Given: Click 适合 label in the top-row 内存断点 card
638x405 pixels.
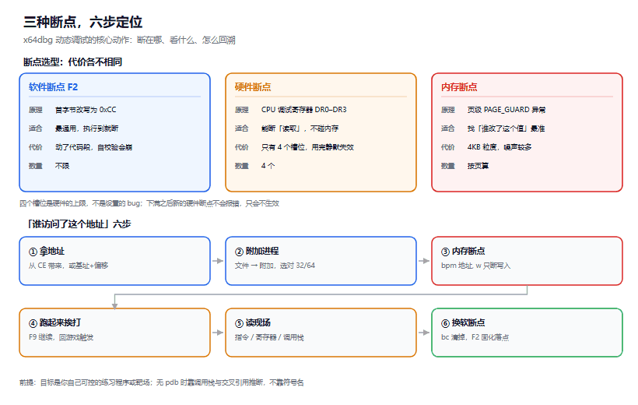Looking at the screenshot, I should (448, 129).
